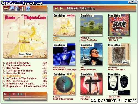Play track A Million Miles Away
The image size is (138, 104).
(x=25, y=63)
